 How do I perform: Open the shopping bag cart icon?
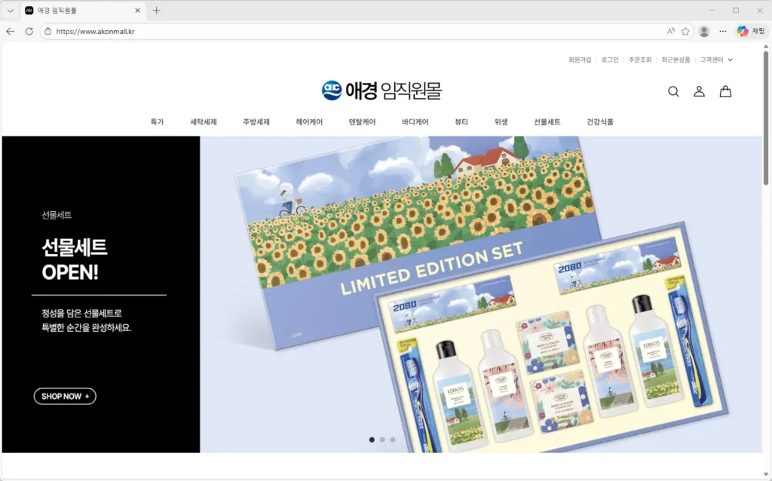pyautogui.click(x=725, y=91)
